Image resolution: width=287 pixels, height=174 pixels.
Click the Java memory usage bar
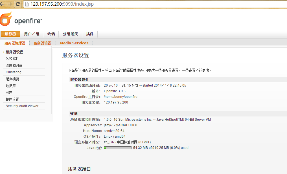tap(118, 148)
